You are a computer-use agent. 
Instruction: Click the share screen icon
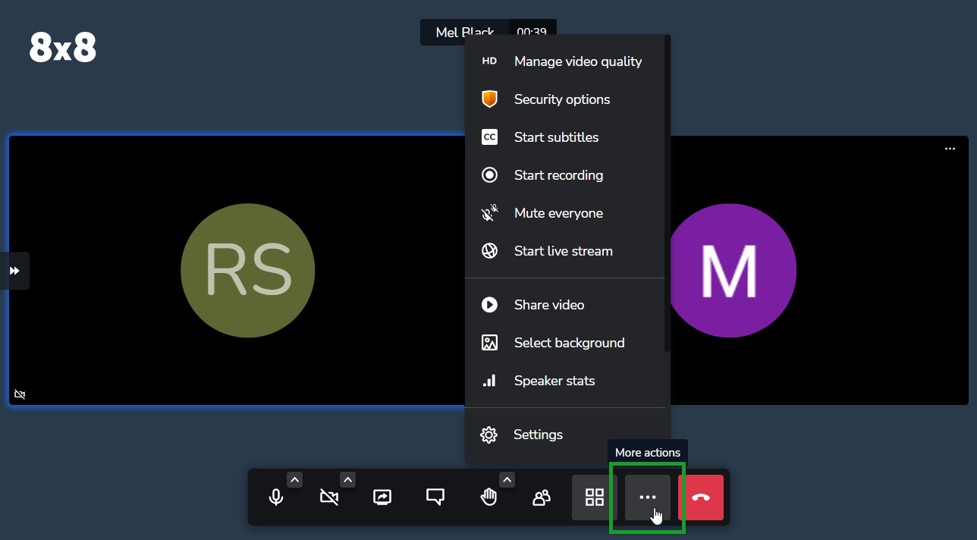pos(382,498)
